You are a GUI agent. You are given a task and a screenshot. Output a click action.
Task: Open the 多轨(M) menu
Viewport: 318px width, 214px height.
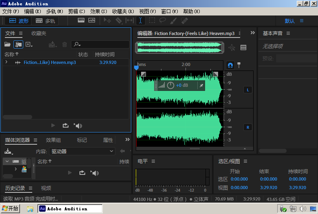coord(55,11)
